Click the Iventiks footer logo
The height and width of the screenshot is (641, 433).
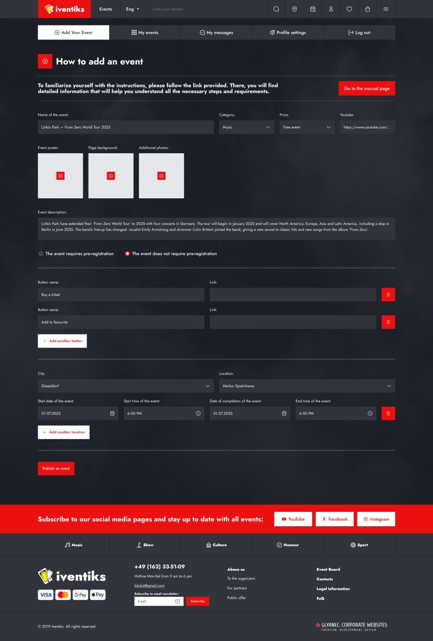72,576
